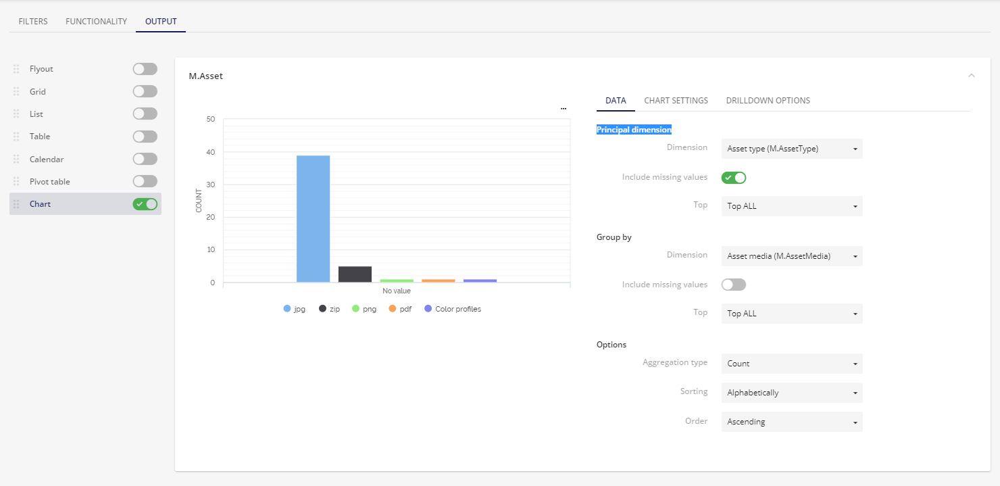
Task: Click the tall blue jpg bar
Action: click(313, 218)
